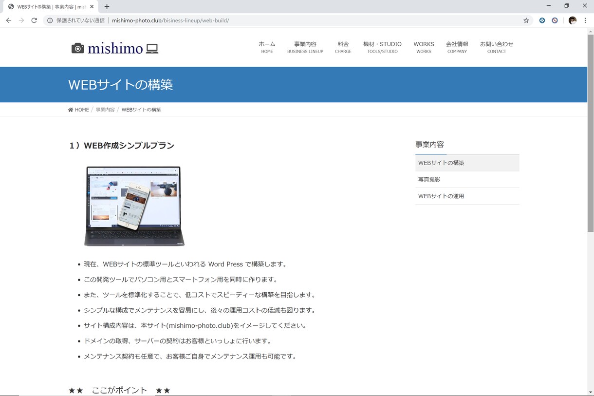Image resolution: width=594 pixels, height=396 pixels.
Task: Open 事業内容 BUSINESS LINEUP menu
Action: pos(305,47)
